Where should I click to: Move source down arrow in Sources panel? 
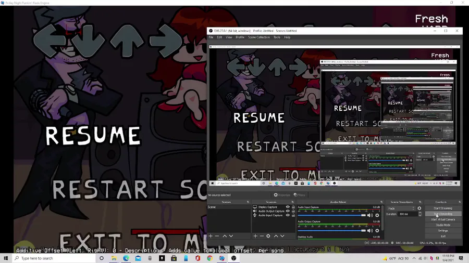tap(282, 236)
